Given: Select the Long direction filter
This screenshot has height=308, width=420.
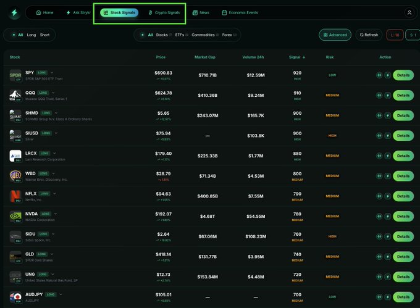Looking at the screenshot, I should pyautogui.click(x=31, y=35).
